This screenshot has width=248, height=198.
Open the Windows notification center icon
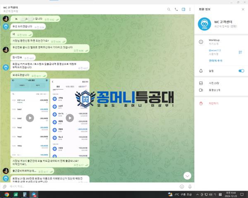coord(242,194)
